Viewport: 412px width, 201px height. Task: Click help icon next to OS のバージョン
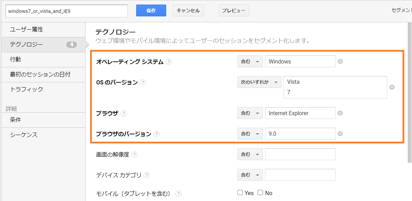click(143, 83)
